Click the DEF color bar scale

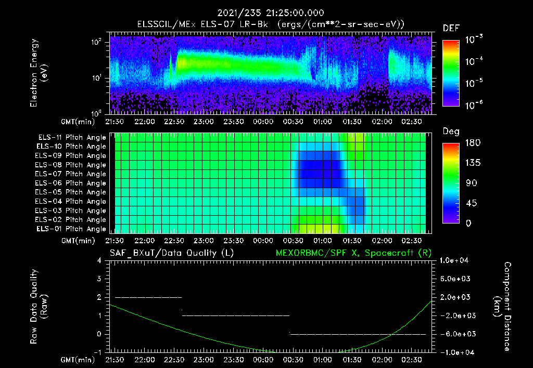451,73
